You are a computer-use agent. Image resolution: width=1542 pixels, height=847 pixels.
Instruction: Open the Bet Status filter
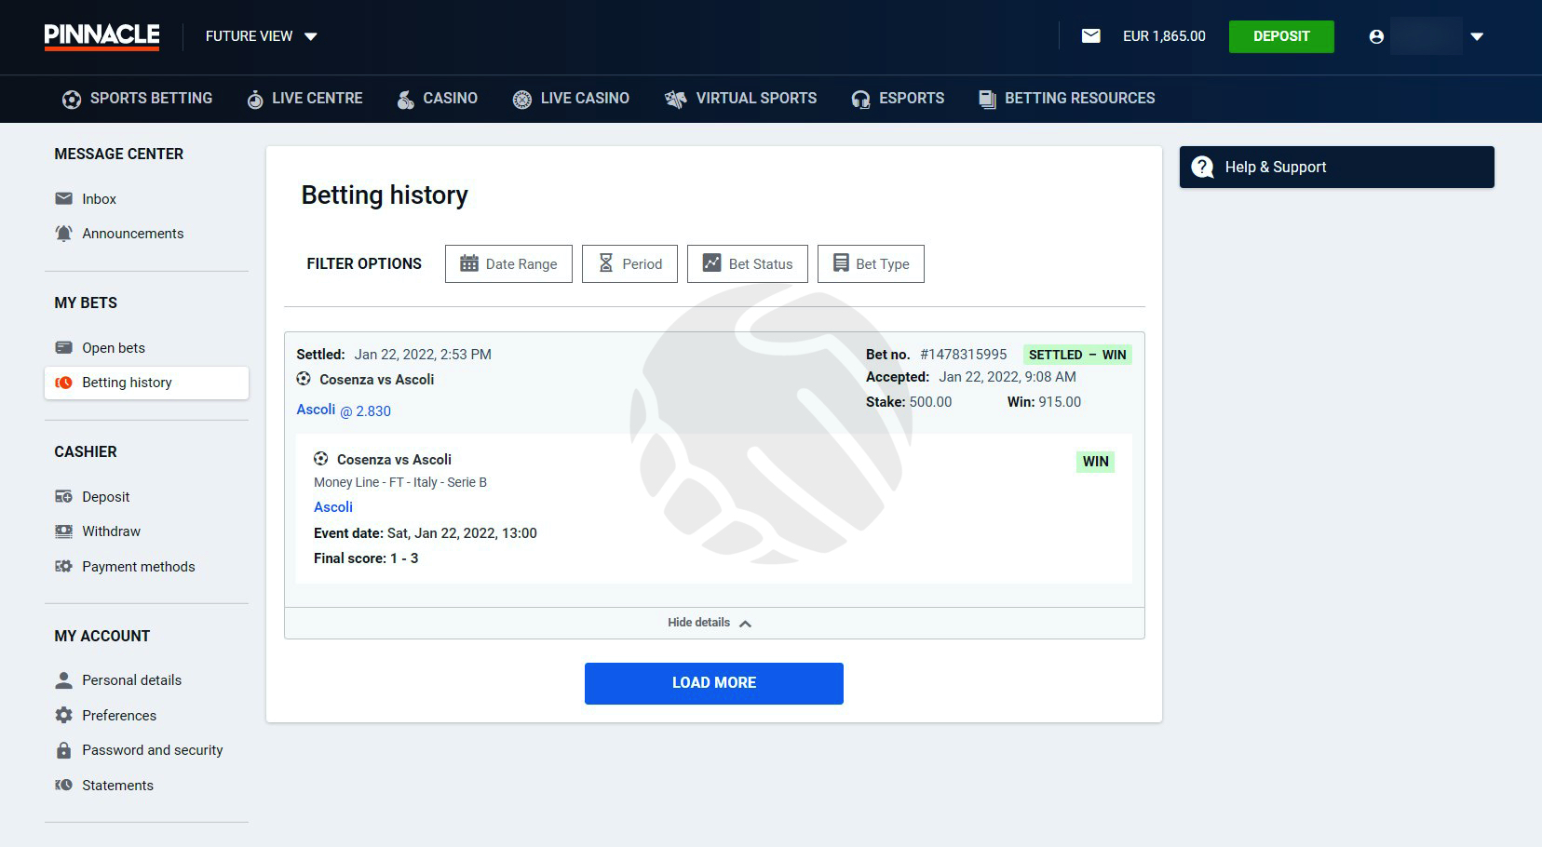coord(748,263)
